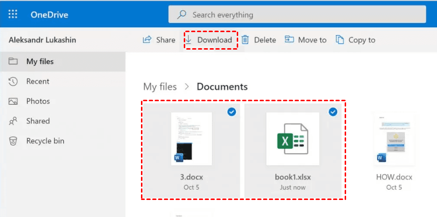Deselect the book1.xlsx checkmark
Image resolution: width=437 pixels, height=217 pixels.
click(333, 112)
